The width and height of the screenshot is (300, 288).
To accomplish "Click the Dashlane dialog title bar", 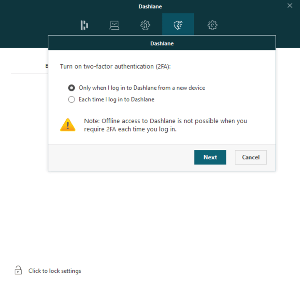I will click(162, 43).
